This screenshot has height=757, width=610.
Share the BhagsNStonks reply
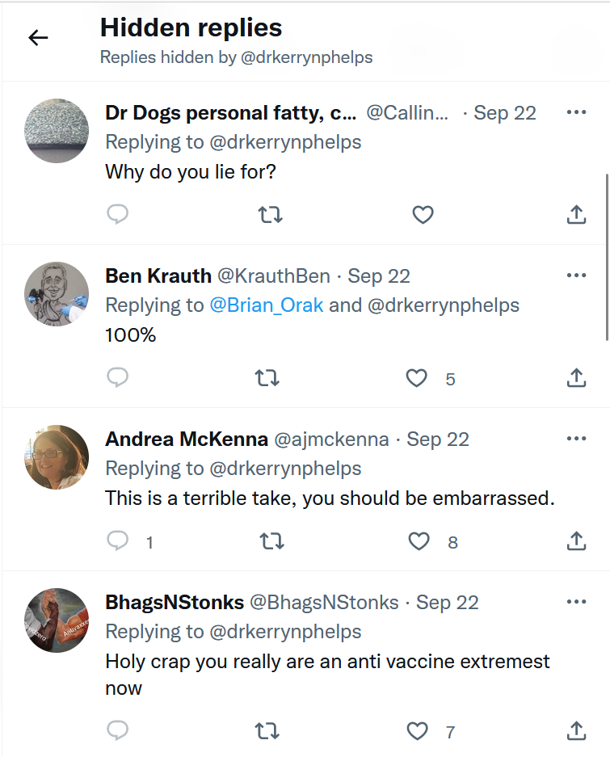click(576, 731)
